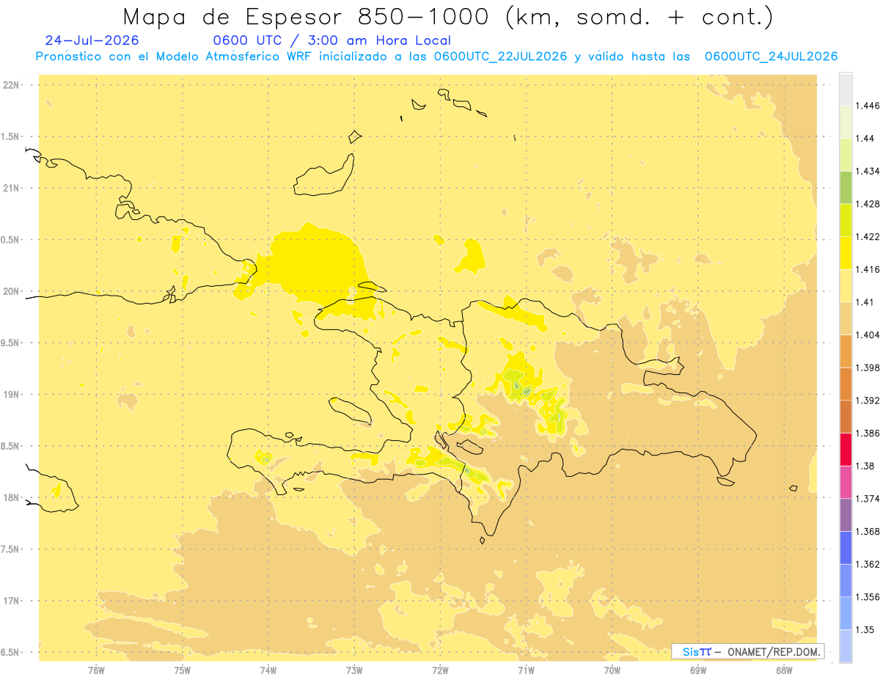Image resolution: width=880 pixels, height=680 pixels.
Task: Click latitude label '20N'
Action: (11, 291)
